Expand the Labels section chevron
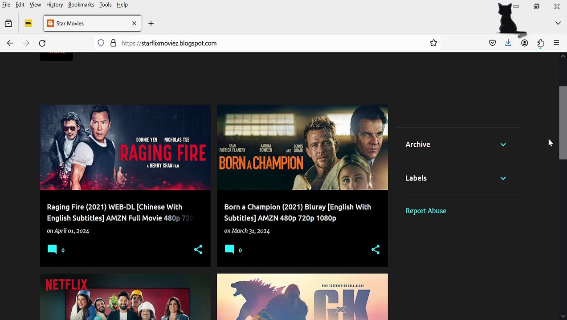Viewport: 567px width, 320px height. click(503, 178)
